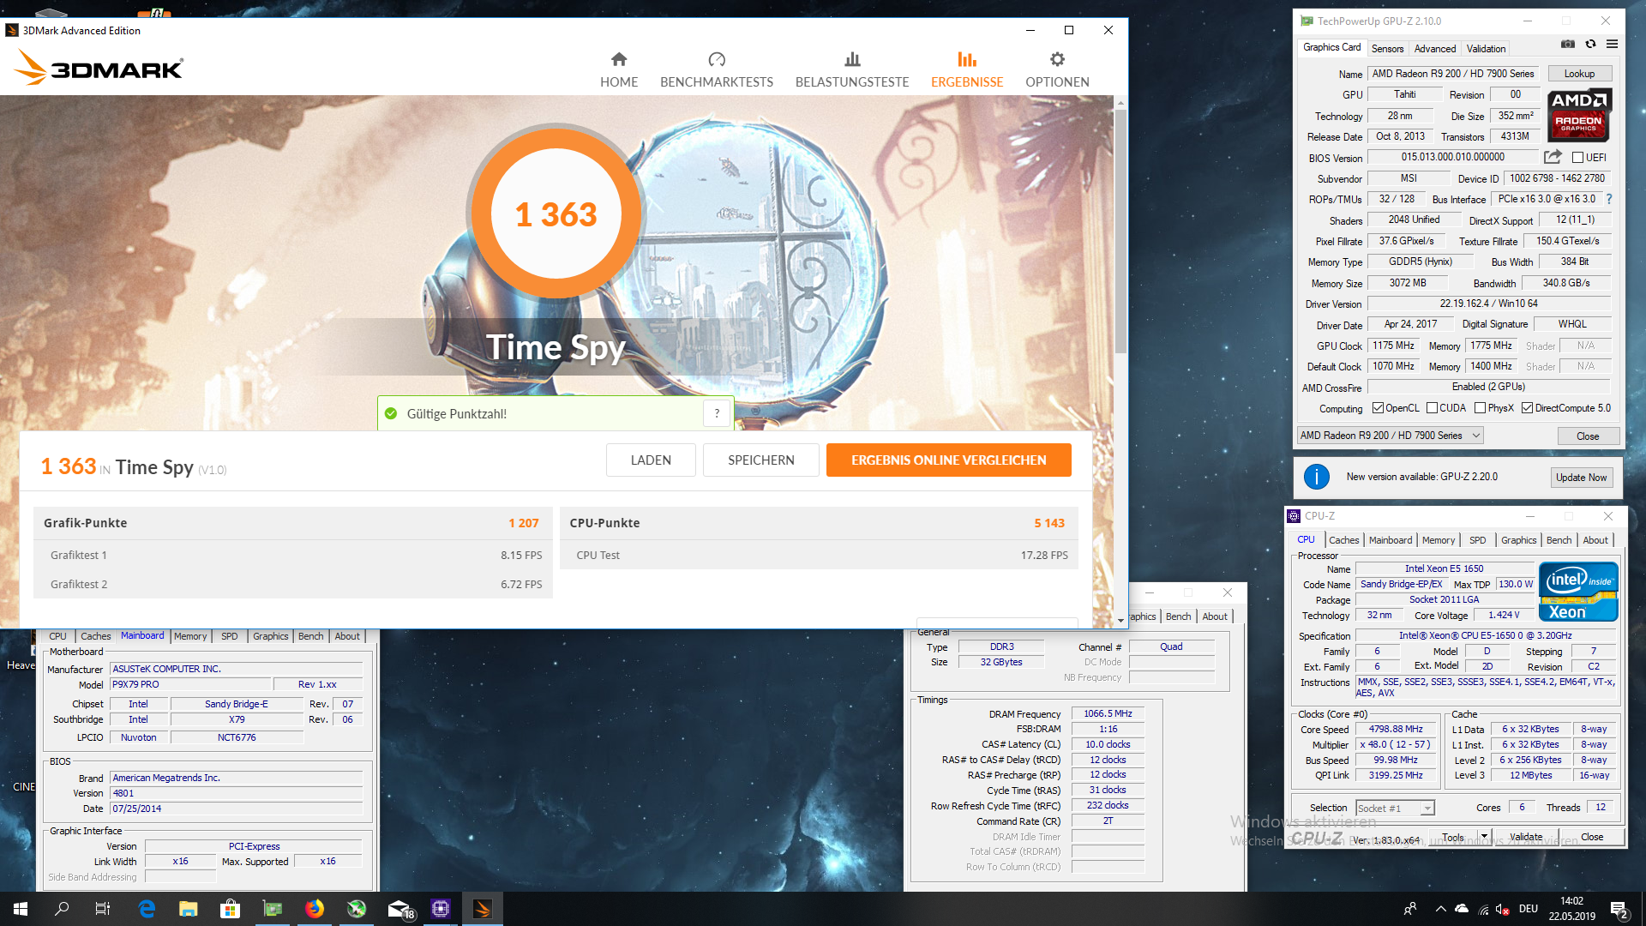This screenshot has height=926, width=1646.
Task: Click the Intel Xeon inside logo
Action: click(x=1578, y=592)
